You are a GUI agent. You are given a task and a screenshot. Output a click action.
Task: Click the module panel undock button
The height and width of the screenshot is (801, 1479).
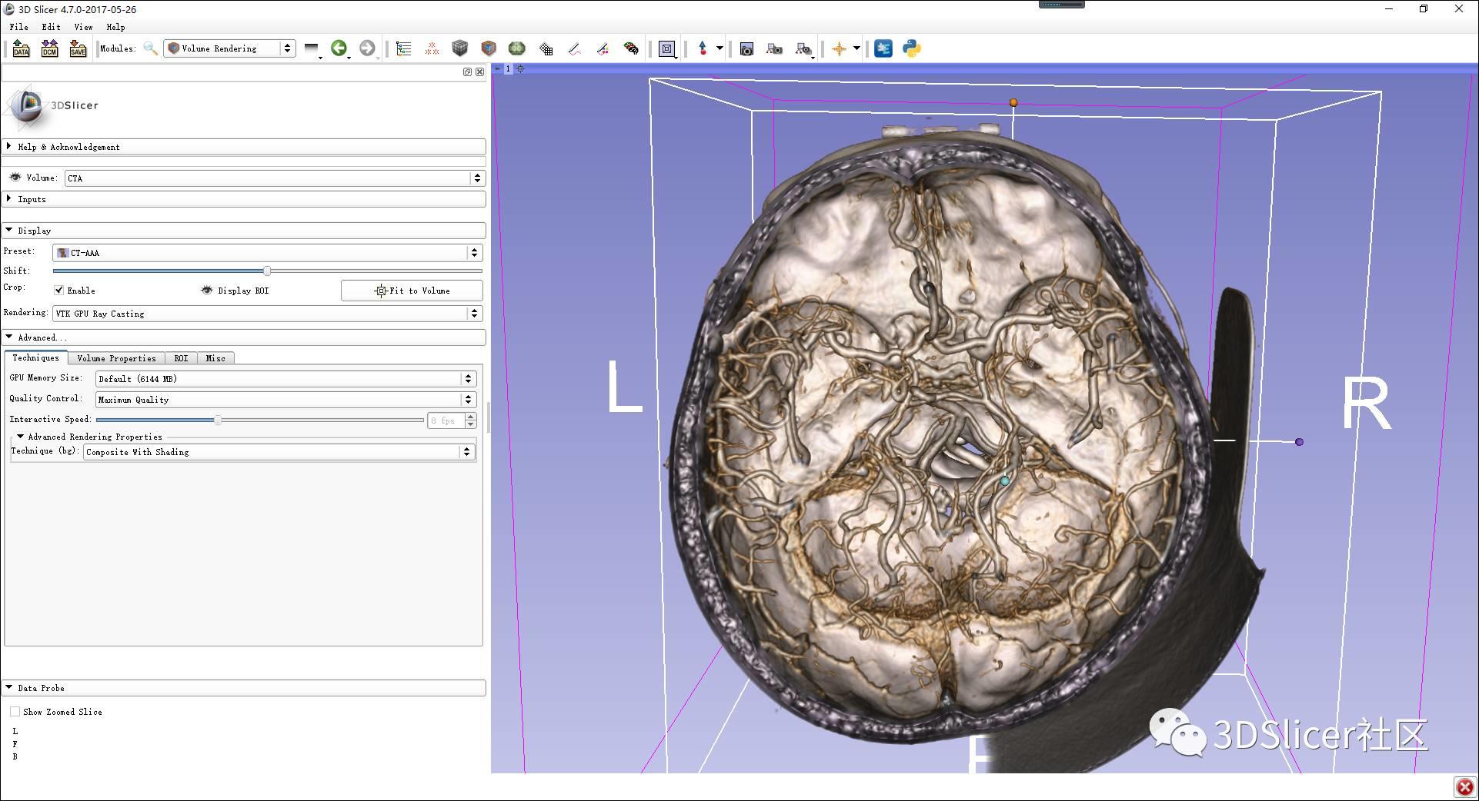click(x=467, y=71)
